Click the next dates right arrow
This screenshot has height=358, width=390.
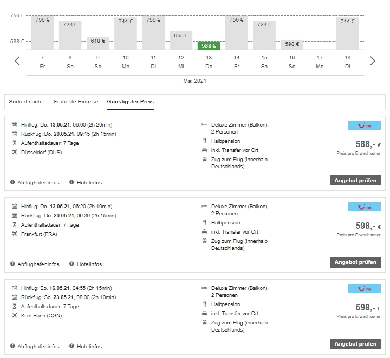pyautogui.click(x=372, y=61)
